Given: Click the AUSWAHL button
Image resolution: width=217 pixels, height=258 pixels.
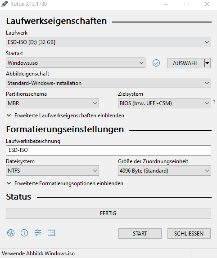Looking at the screenshot, I should coord(185,63).
